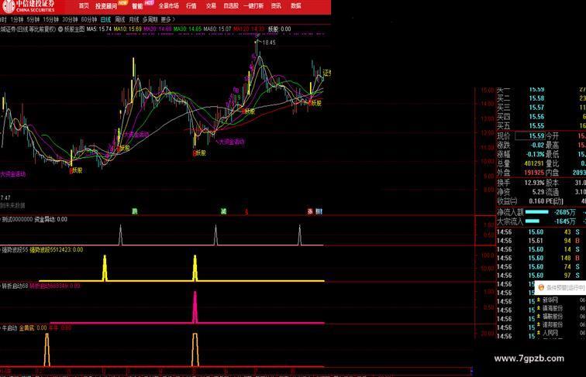This screenshot has width=586, height=377.
Task: Expand the 更多 periods dropdown
Action: pos(167,19)
